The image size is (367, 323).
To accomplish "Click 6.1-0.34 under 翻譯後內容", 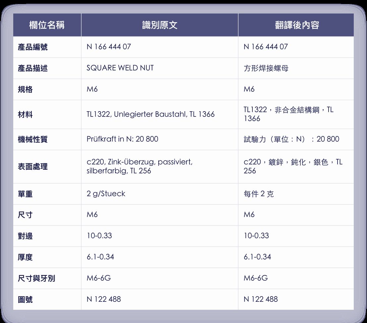I will (x=296, y=257).
